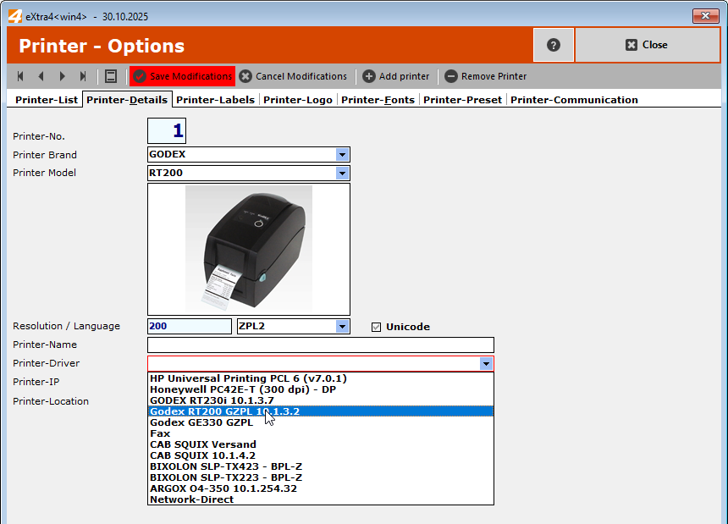Expand the Printer Brand dropdown
728x524 pixels.
point(342,155)
